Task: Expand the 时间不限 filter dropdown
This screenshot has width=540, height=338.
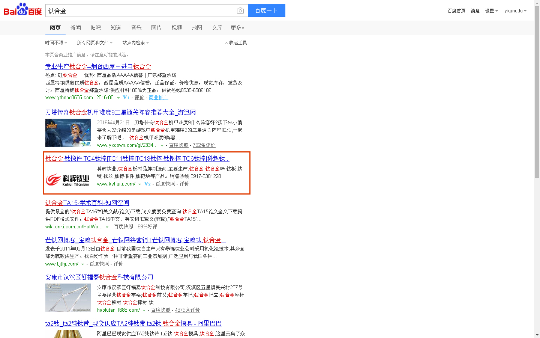Action: (x=56, y=43)
